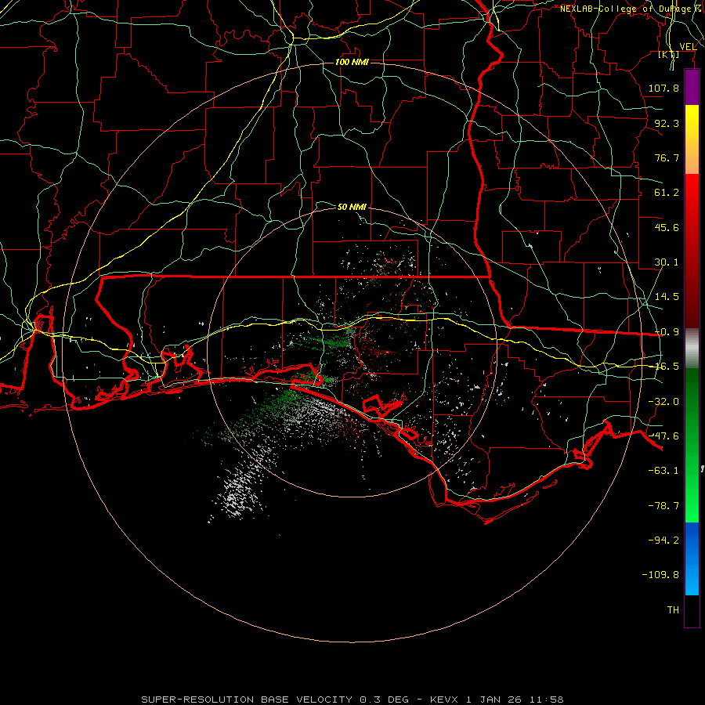This screenshot has width=705, height=705.
Task: Click the 45.6 velocity scale value
Action: pyautogui.click(x=667, y=227)
